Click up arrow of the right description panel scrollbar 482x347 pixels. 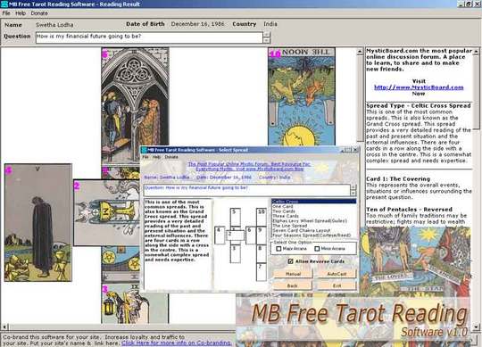click(x=476, y=51)
